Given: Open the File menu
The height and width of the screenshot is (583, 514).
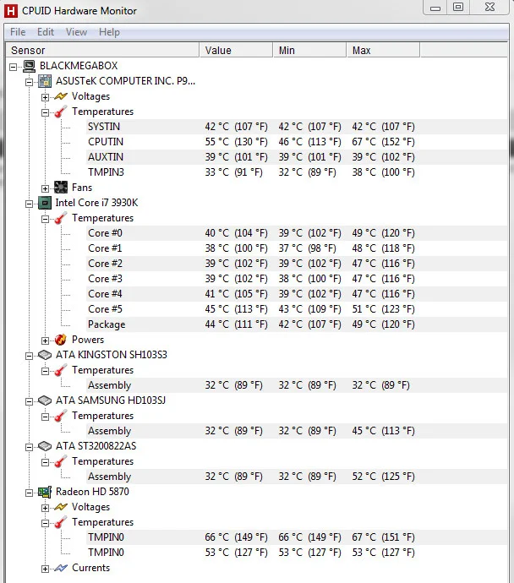Looking at the screenshot, I should click(x=18, y=32).
